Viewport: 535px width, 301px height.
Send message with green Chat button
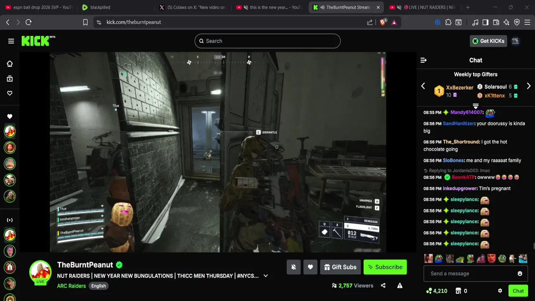tap(518, 291)
